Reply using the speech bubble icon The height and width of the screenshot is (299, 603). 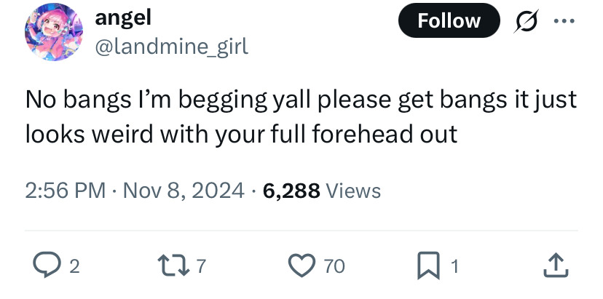click(47, 265)
